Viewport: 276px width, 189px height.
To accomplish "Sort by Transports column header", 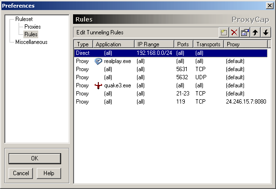I will (x=208, y=44).
